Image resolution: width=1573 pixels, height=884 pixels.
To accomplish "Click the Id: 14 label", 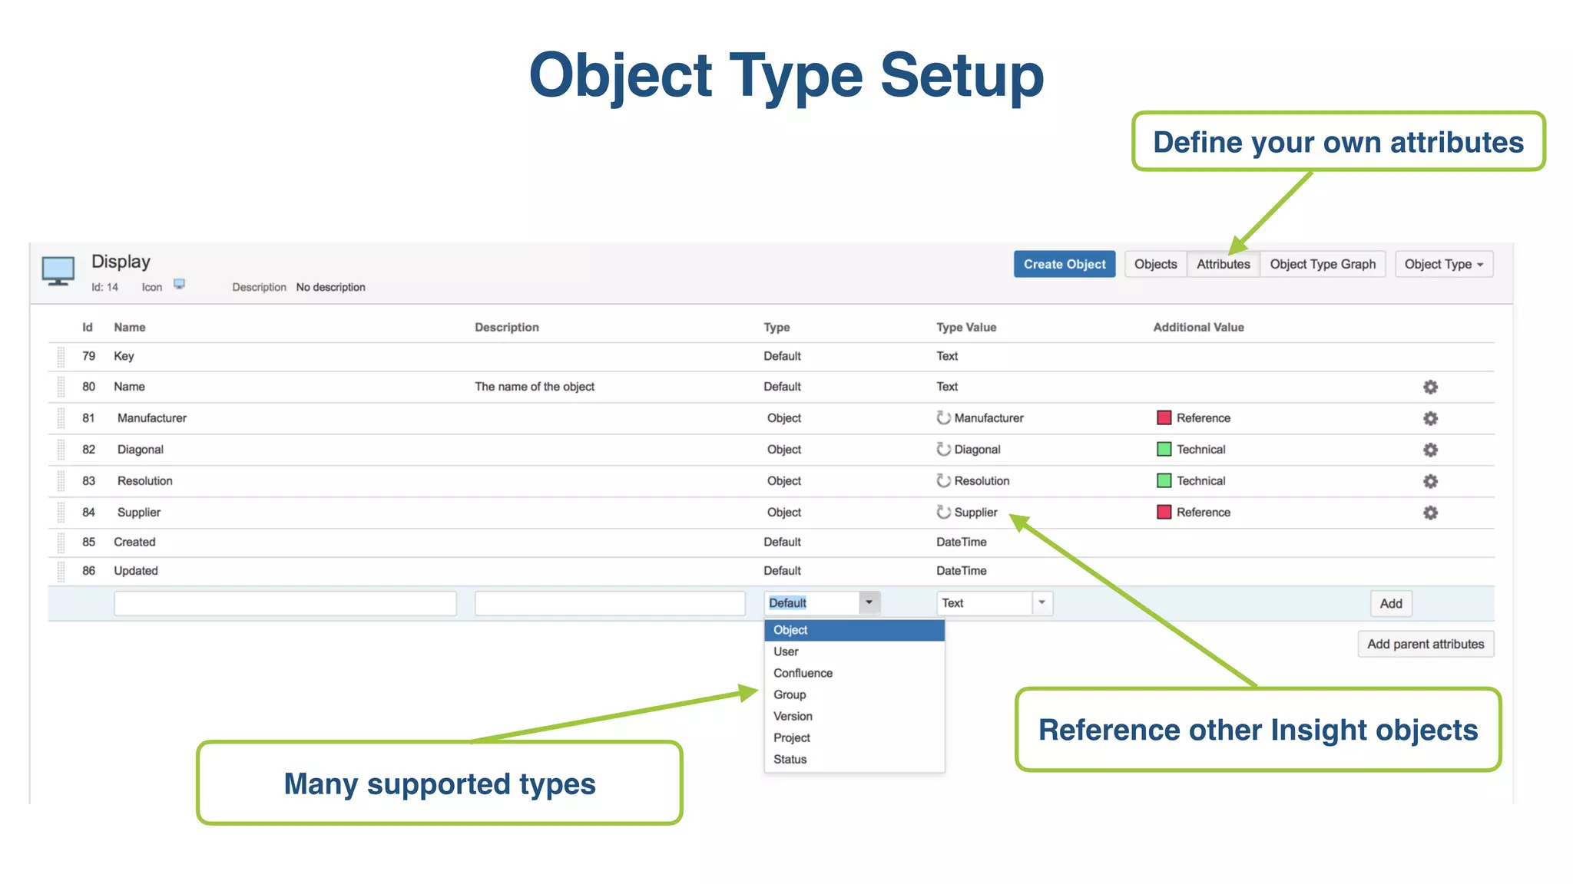I will tap(105, 287).
